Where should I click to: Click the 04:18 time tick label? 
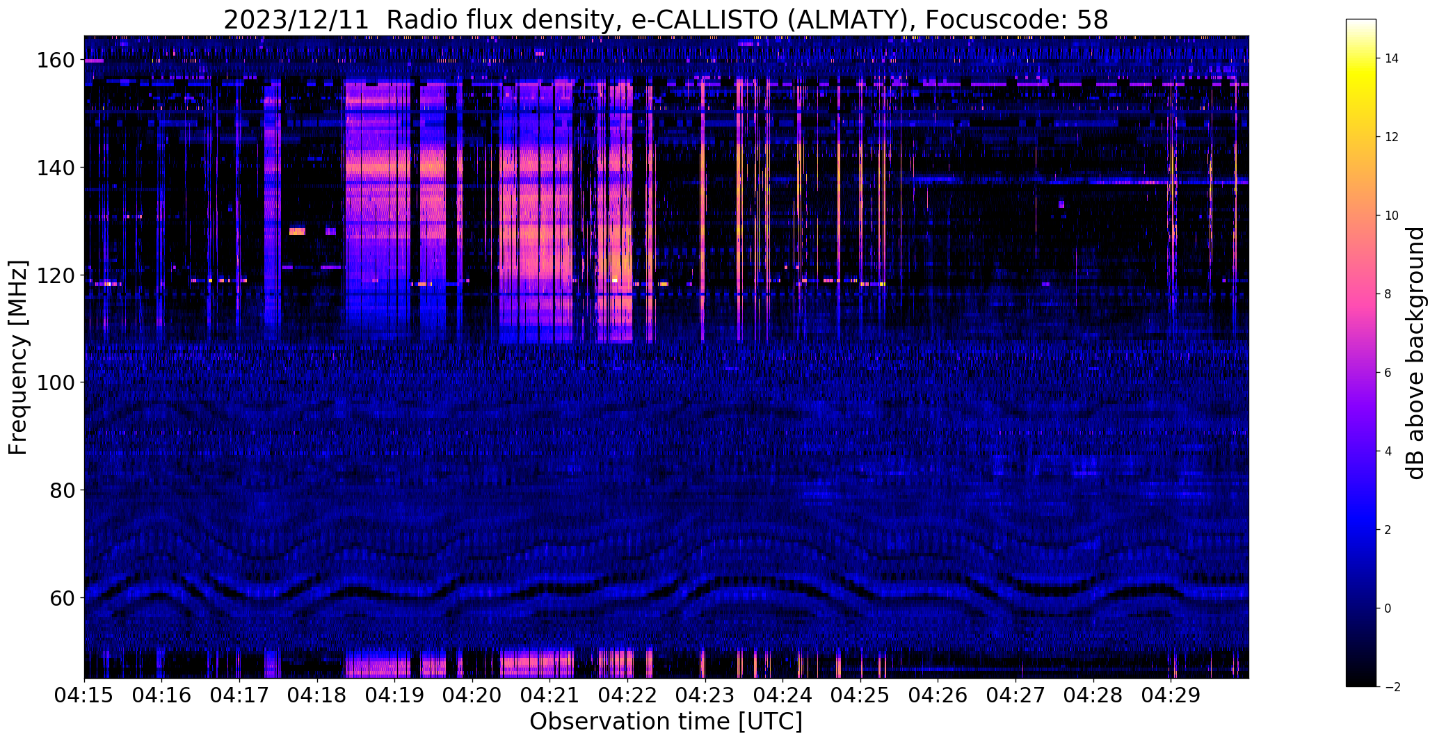pyautogui.click(x=317, y=695)
